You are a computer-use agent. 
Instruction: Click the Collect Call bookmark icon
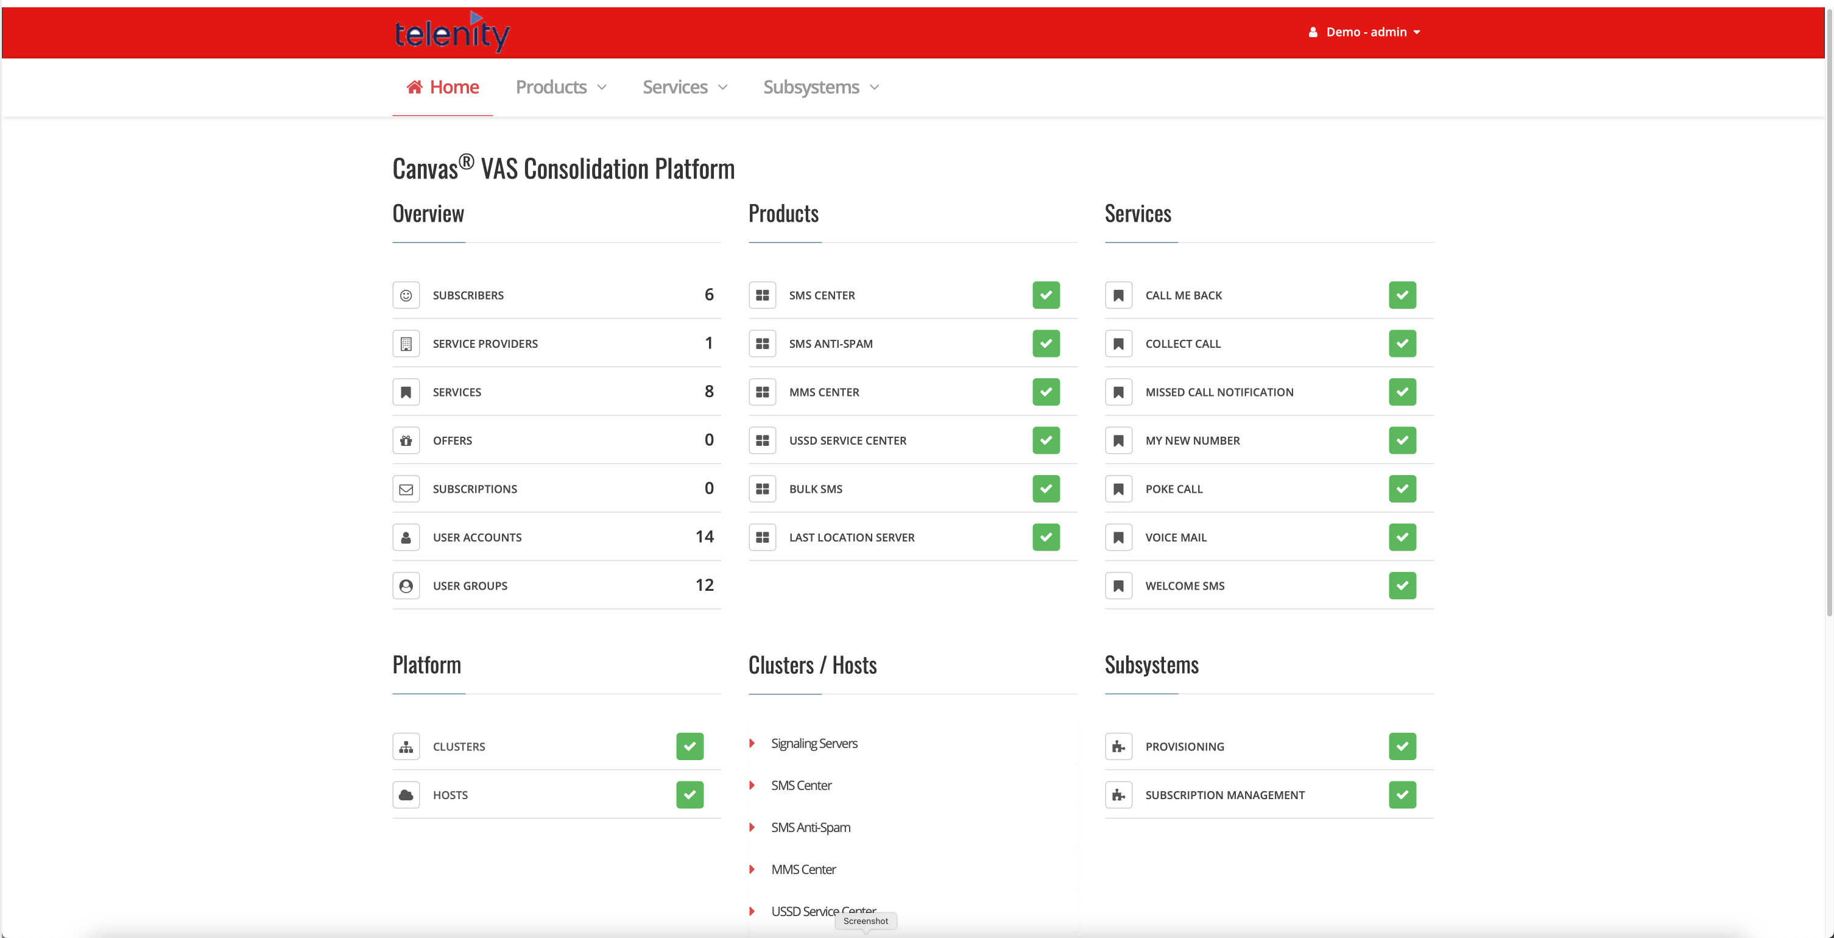point(1118,344)
